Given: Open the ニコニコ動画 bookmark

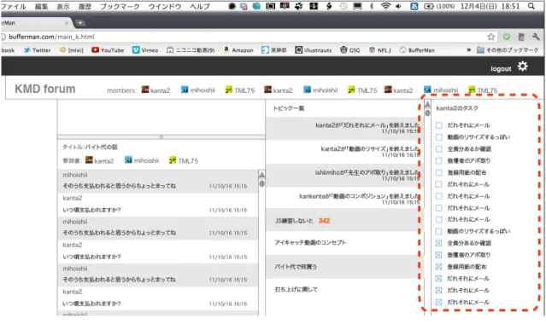Looking at the screenshot, I should (191, 50).
